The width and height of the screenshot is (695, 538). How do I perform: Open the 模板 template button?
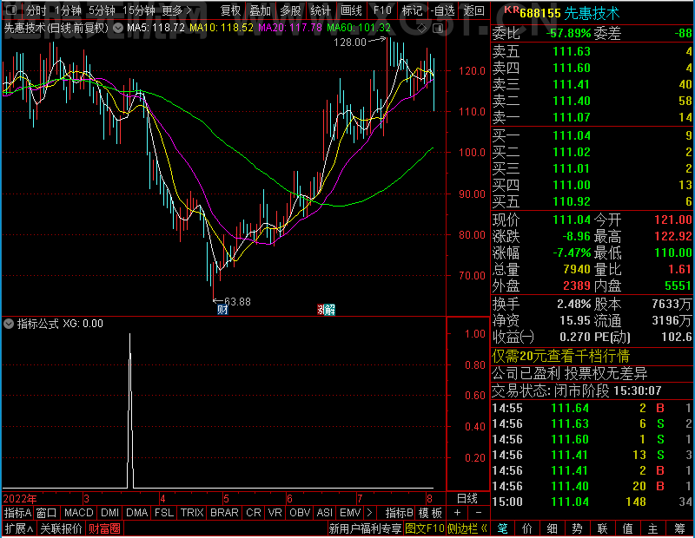[x=430, y=513]
